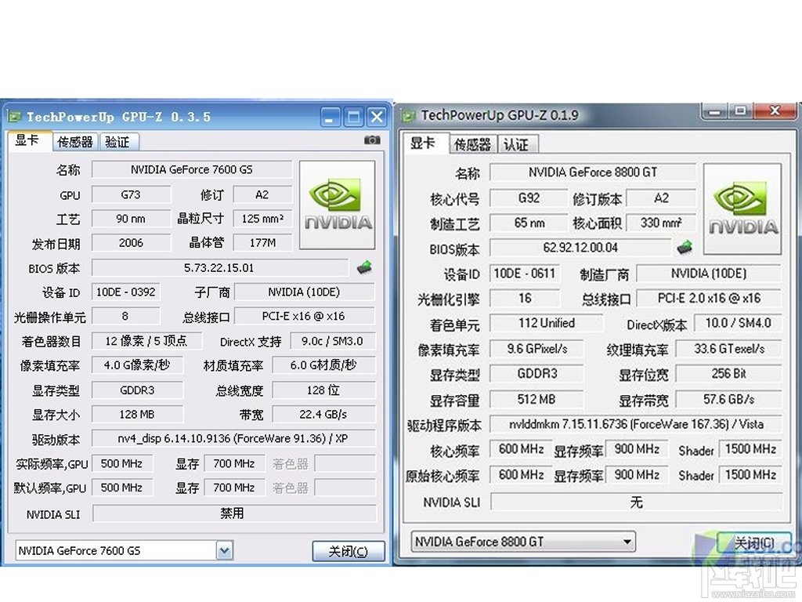Close the GPU-Z 0.1.9 window with X
This screenshot has width=802, height=602.
tap(775, 111)
